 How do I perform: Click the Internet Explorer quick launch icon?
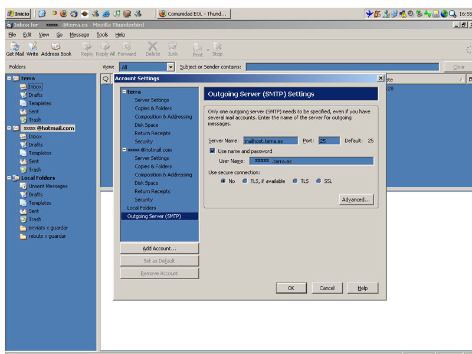coord(106,14)
